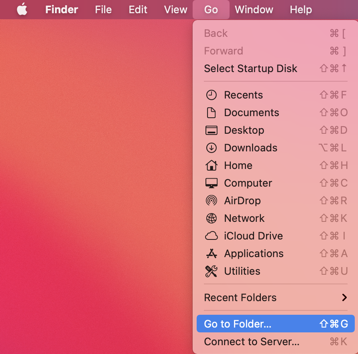Choose Select Startup Disk
Viewport: 358px width, 354px height.
click(x=276, y=68)
